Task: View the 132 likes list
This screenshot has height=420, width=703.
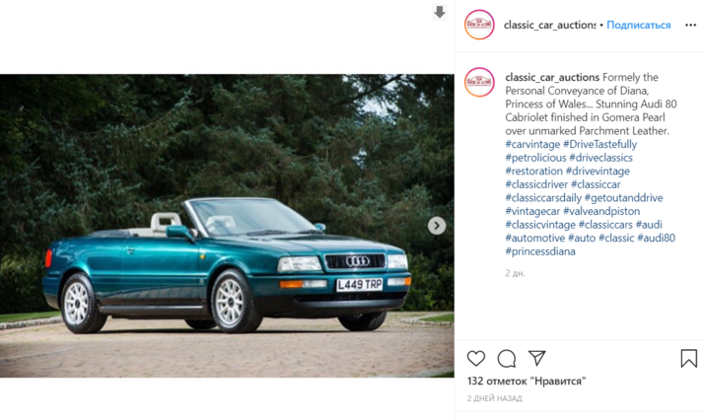Action: point(527,381)
